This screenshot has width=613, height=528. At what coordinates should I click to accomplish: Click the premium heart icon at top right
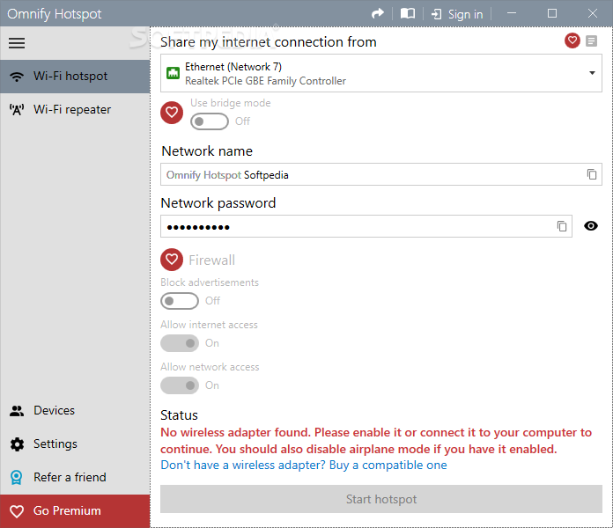point(572,40)
